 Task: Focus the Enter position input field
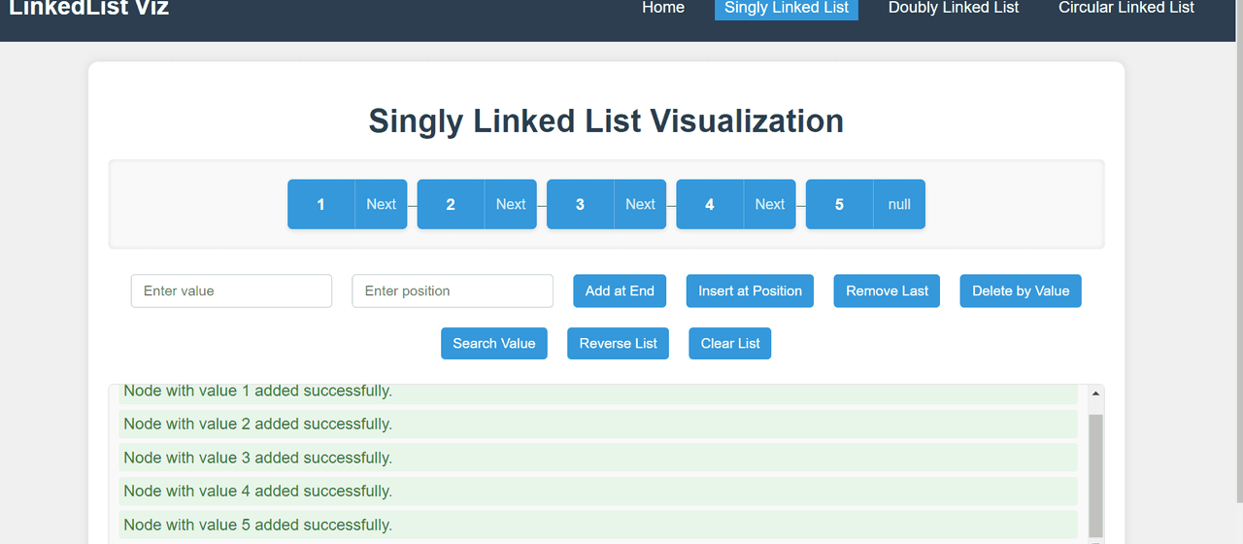pos(453,290)
